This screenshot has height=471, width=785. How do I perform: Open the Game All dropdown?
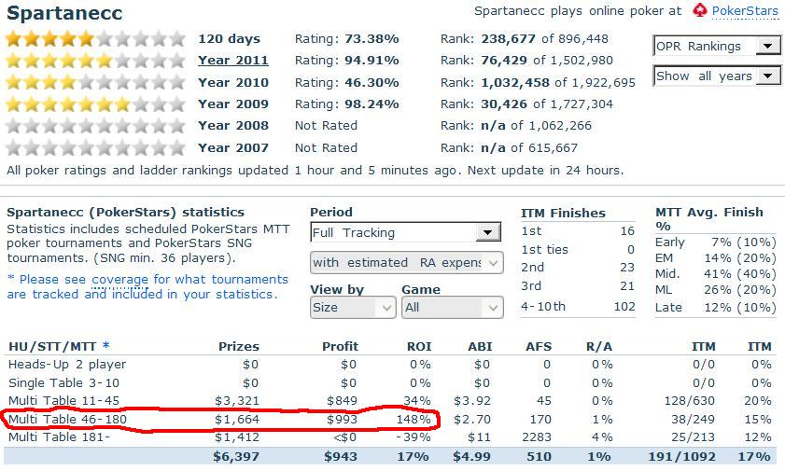tap(452, 307)
